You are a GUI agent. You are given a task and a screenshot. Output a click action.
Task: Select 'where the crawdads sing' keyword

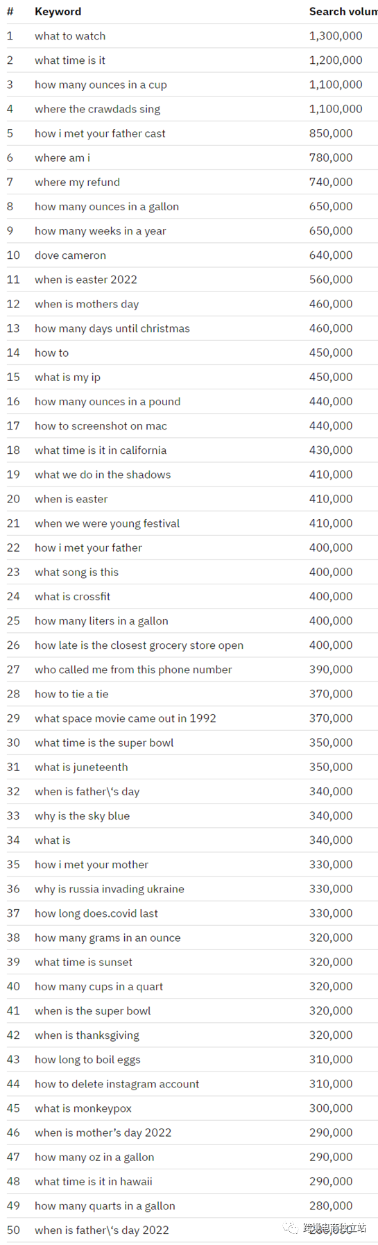tap(97, 109)
